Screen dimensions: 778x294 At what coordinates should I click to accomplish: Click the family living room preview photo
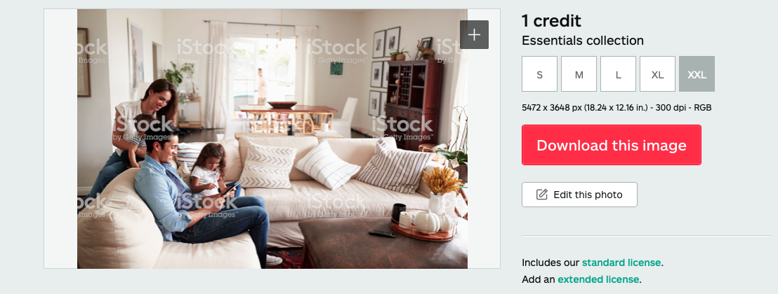[272, 139]
